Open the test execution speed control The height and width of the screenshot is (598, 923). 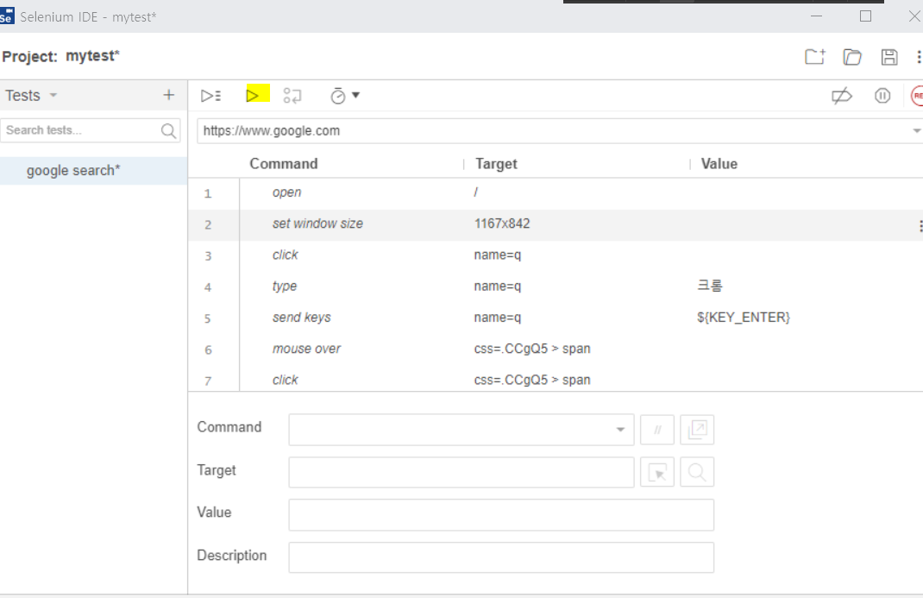tap(344, 96)
